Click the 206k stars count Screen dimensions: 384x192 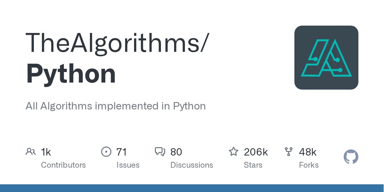(256, 152)
